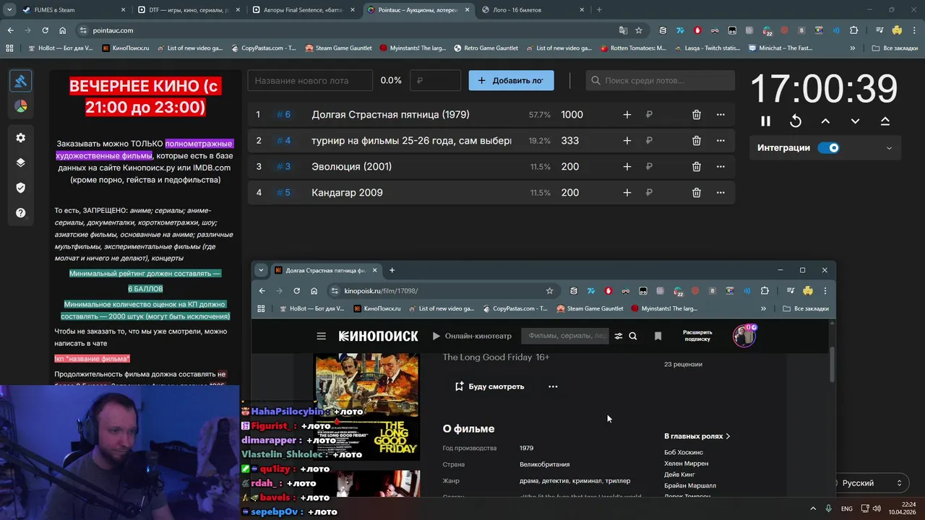This screenshot has width=925, height=520.
Task: Delete the Долгая Страстная пятница lot
Action: point(696,115)
